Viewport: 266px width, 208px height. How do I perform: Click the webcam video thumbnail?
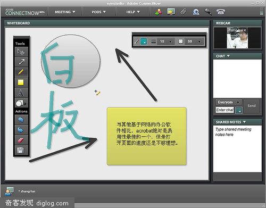click(237, 38)
